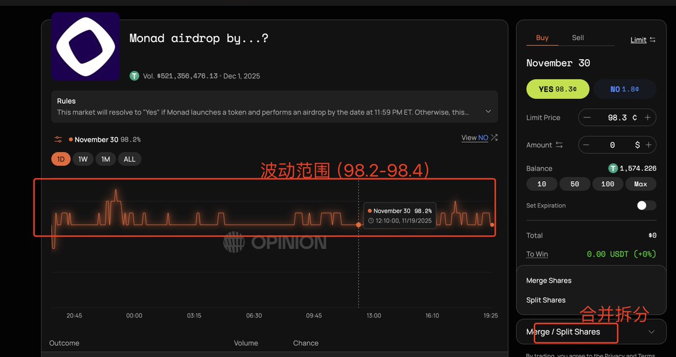Toggle Amount unit swap arrows icon
Viewport: 676px width, 357px height.
pos(559,145)
